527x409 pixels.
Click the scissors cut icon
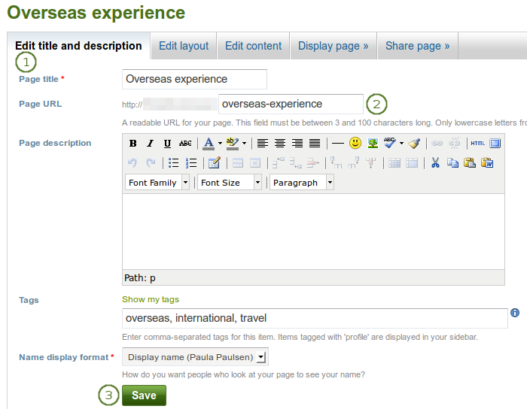[434, 163]
